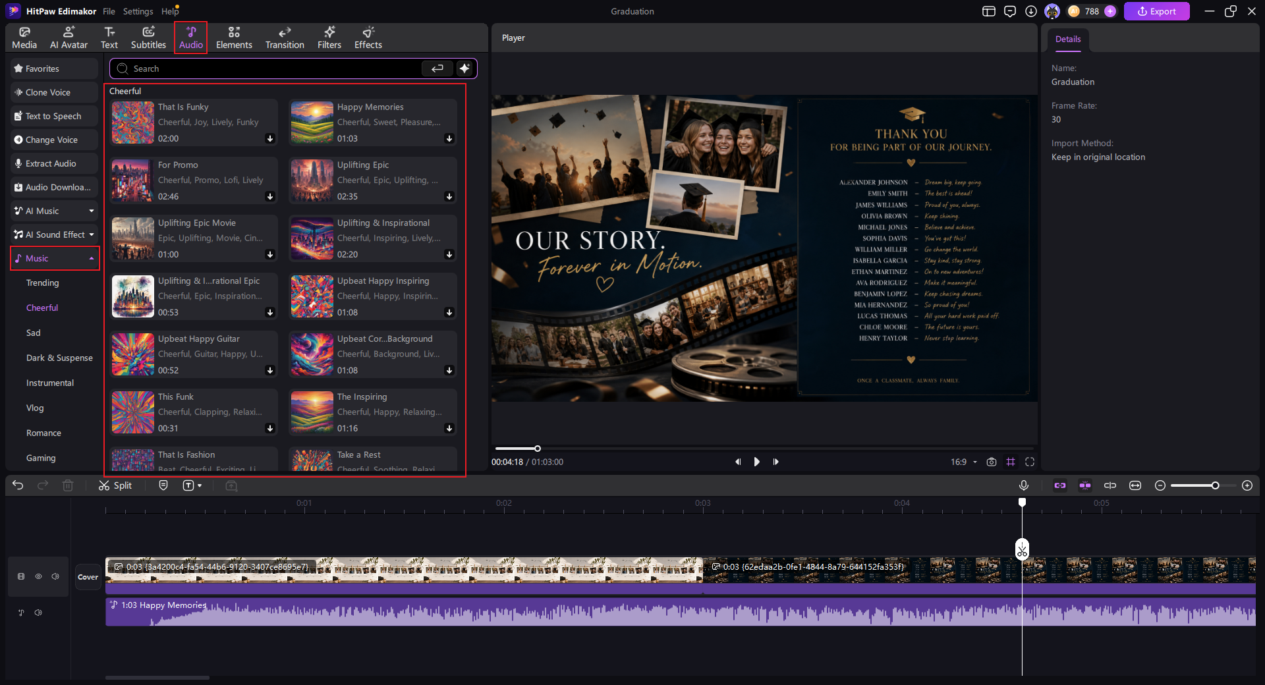Open the Subtitles tab
This screenshot has height=685, width=1265.
point(148,38)
